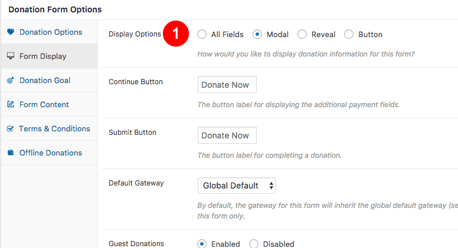Click the heart icon beside Donation Options

point(11,32)
